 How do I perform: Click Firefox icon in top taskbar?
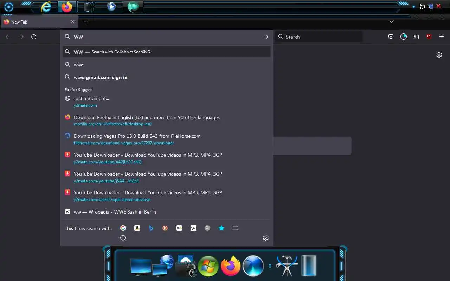pos(67,7)
